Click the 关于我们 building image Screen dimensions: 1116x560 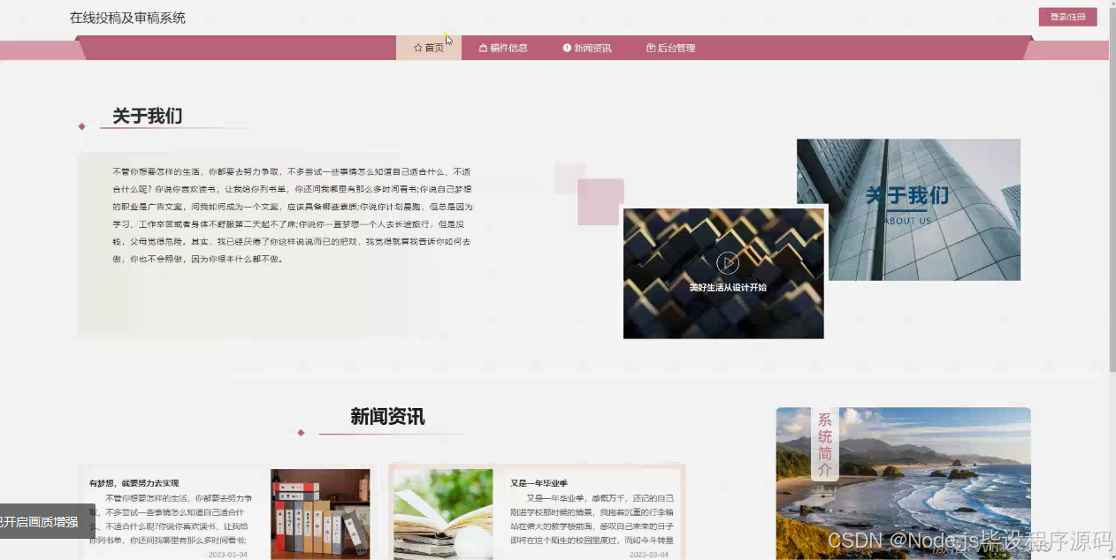click(909, 208)
